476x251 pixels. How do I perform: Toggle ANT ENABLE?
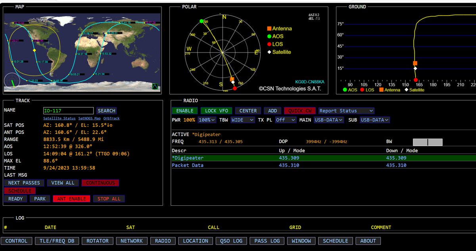point(71,199)
